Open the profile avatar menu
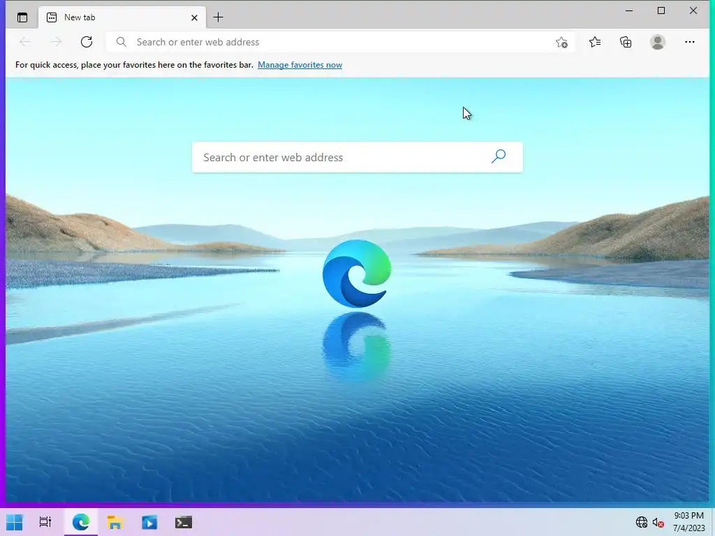 tap(657, 42)
